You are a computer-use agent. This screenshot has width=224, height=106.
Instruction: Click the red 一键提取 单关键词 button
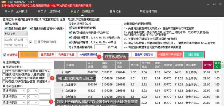pyautogui.click(x=170, y=54)
